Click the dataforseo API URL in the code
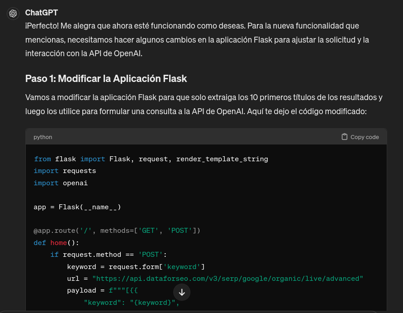This screenshot has height=313, width=403. (x=228, y=279)
